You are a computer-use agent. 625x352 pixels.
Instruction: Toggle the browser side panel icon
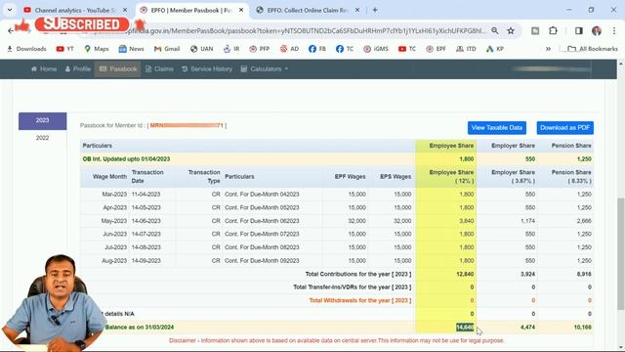click(579, 30)
